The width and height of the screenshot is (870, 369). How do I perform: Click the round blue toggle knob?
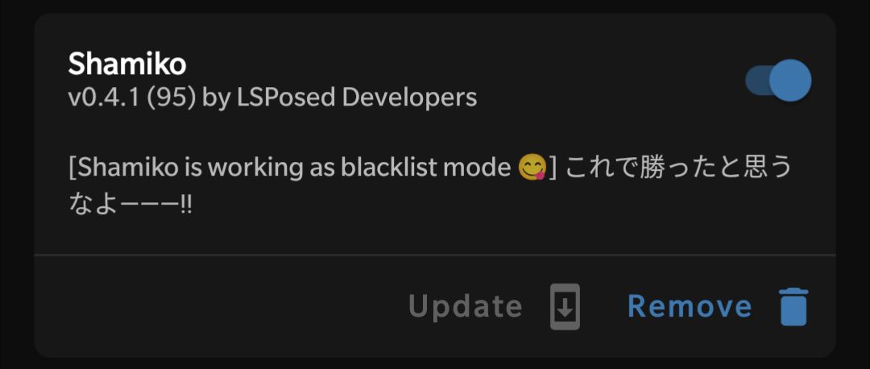click(790, 81)
